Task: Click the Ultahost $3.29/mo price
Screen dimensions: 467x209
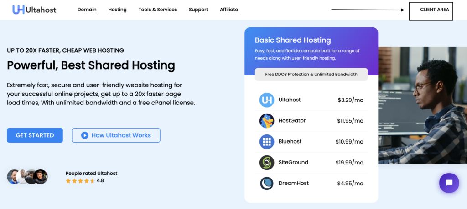Action: (351, 100)
